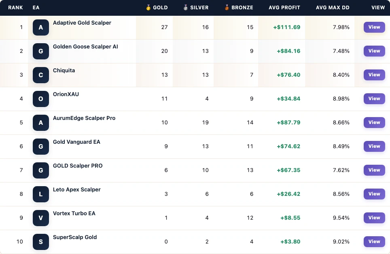Viewport: 390px width, 254px height.
Task: Click the Adaptive Gold Scalper 'A' avatar icon
Action: tap(41, 27)
